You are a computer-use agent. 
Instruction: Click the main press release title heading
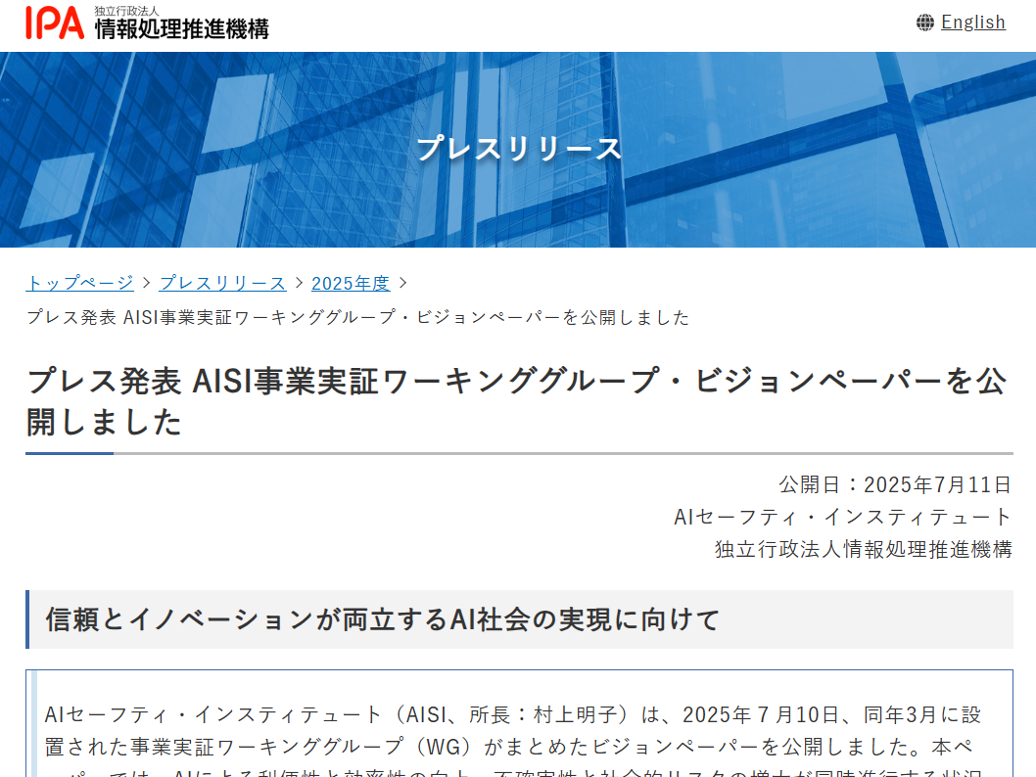(516, 401)
